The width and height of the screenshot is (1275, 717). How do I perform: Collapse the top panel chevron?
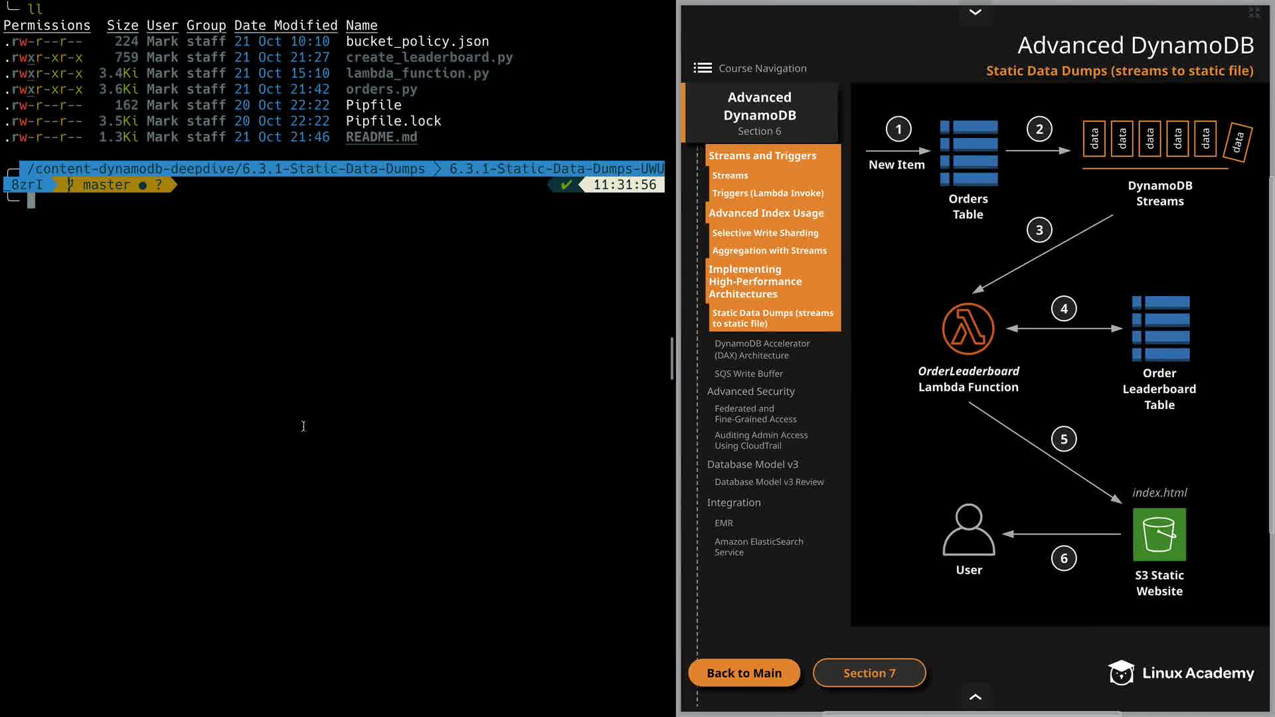tap(975, 12)
